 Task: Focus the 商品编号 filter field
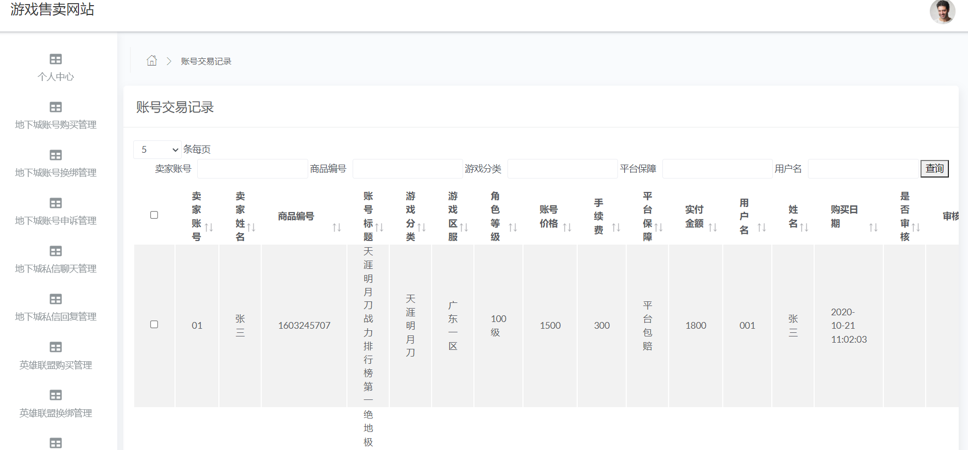pyautogui.click(x=408, y=169)
